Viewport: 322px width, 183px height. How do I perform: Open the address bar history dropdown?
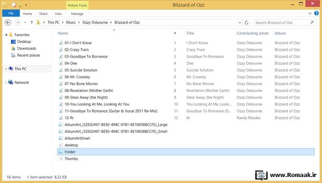[240, 23]
